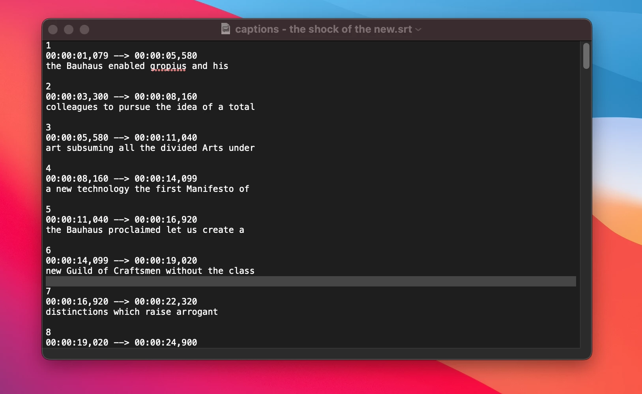
Task: Click subtitle index number 6
Action: (x=49, y=251)
